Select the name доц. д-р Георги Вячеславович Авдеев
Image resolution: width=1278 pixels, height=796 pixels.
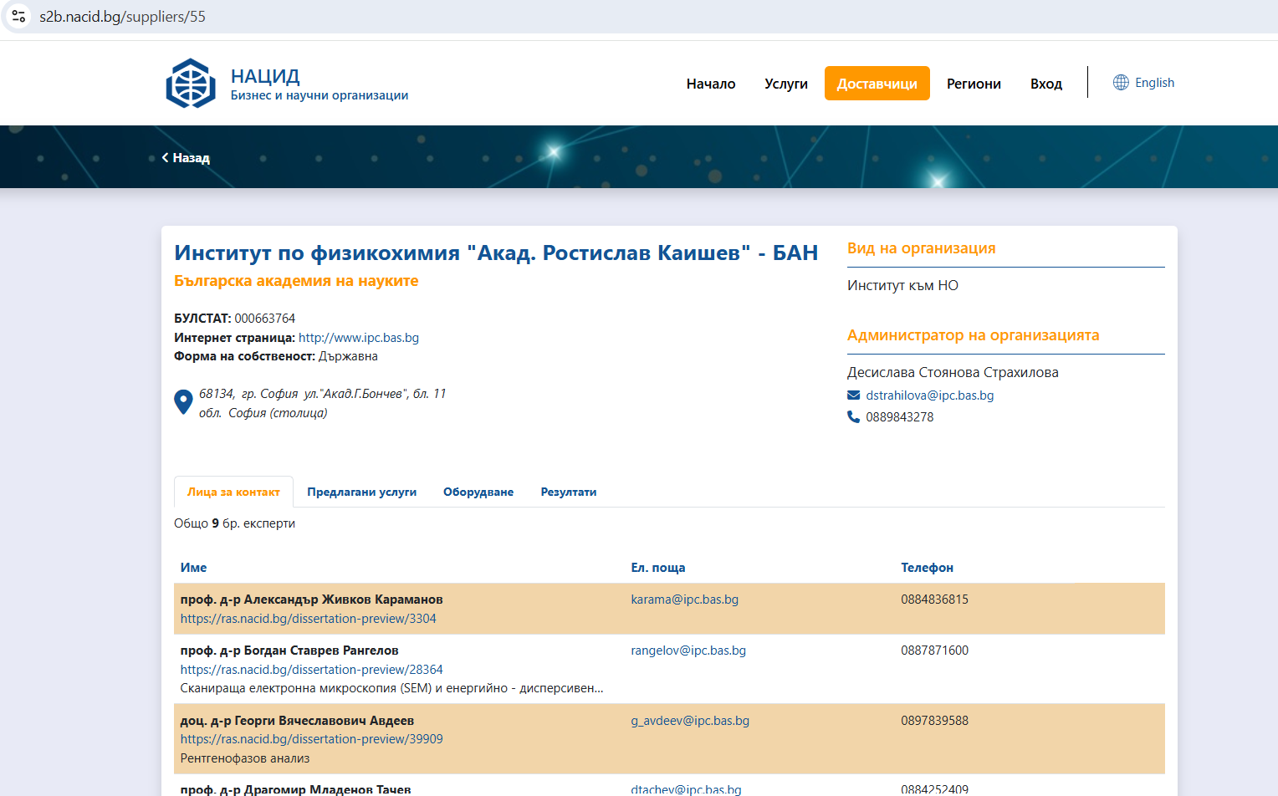coord(297,721)
